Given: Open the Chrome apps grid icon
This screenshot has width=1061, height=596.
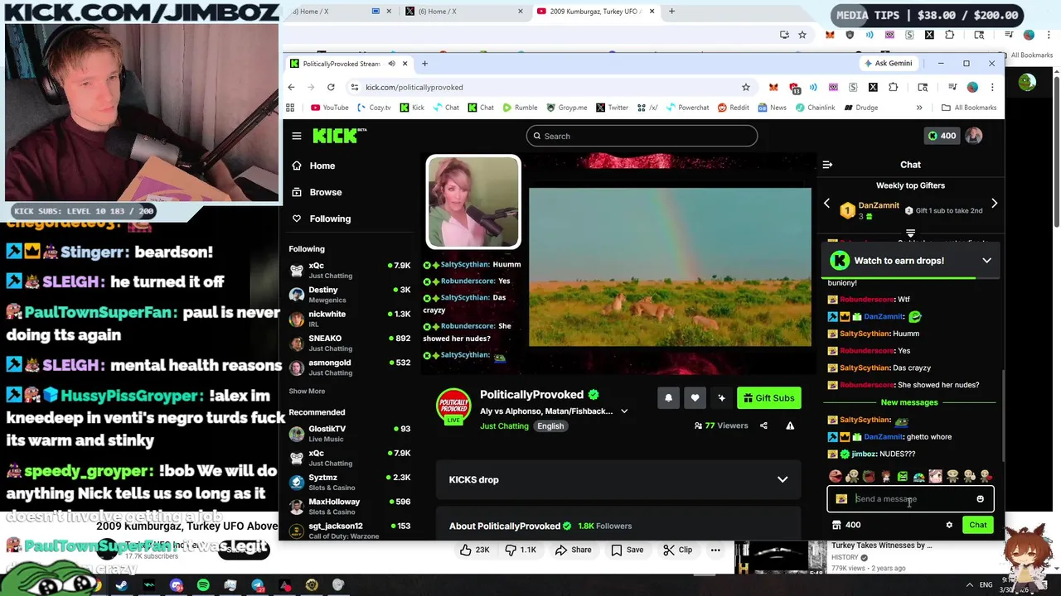Looking at the screenshot, I should point(290,108).
